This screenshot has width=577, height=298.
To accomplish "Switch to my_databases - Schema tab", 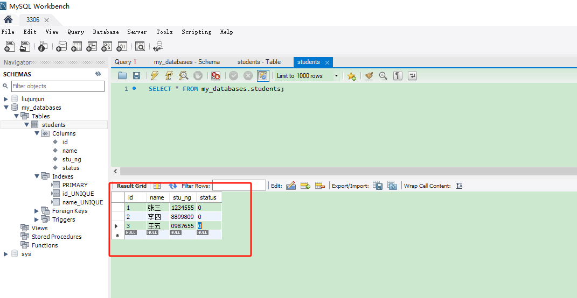I will (x=187, y=62).
